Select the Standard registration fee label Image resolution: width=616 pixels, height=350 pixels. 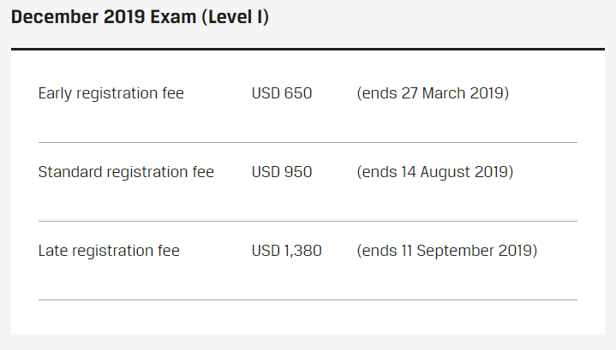(126, 172)
